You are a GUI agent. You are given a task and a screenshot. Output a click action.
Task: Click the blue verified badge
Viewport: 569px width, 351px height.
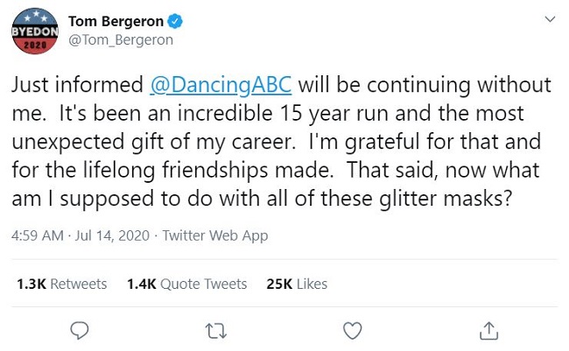pos(175,21)
